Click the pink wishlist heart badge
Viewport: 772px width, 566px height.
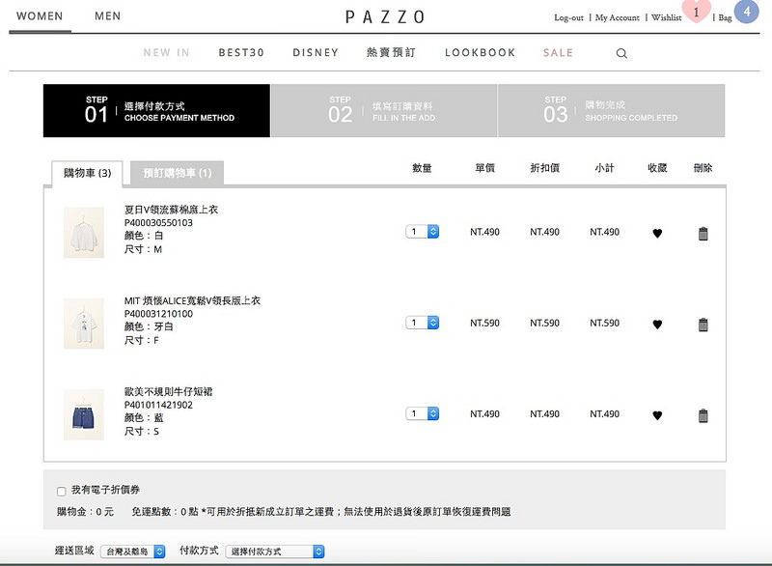pyautogui.click(x=696, y=12)
